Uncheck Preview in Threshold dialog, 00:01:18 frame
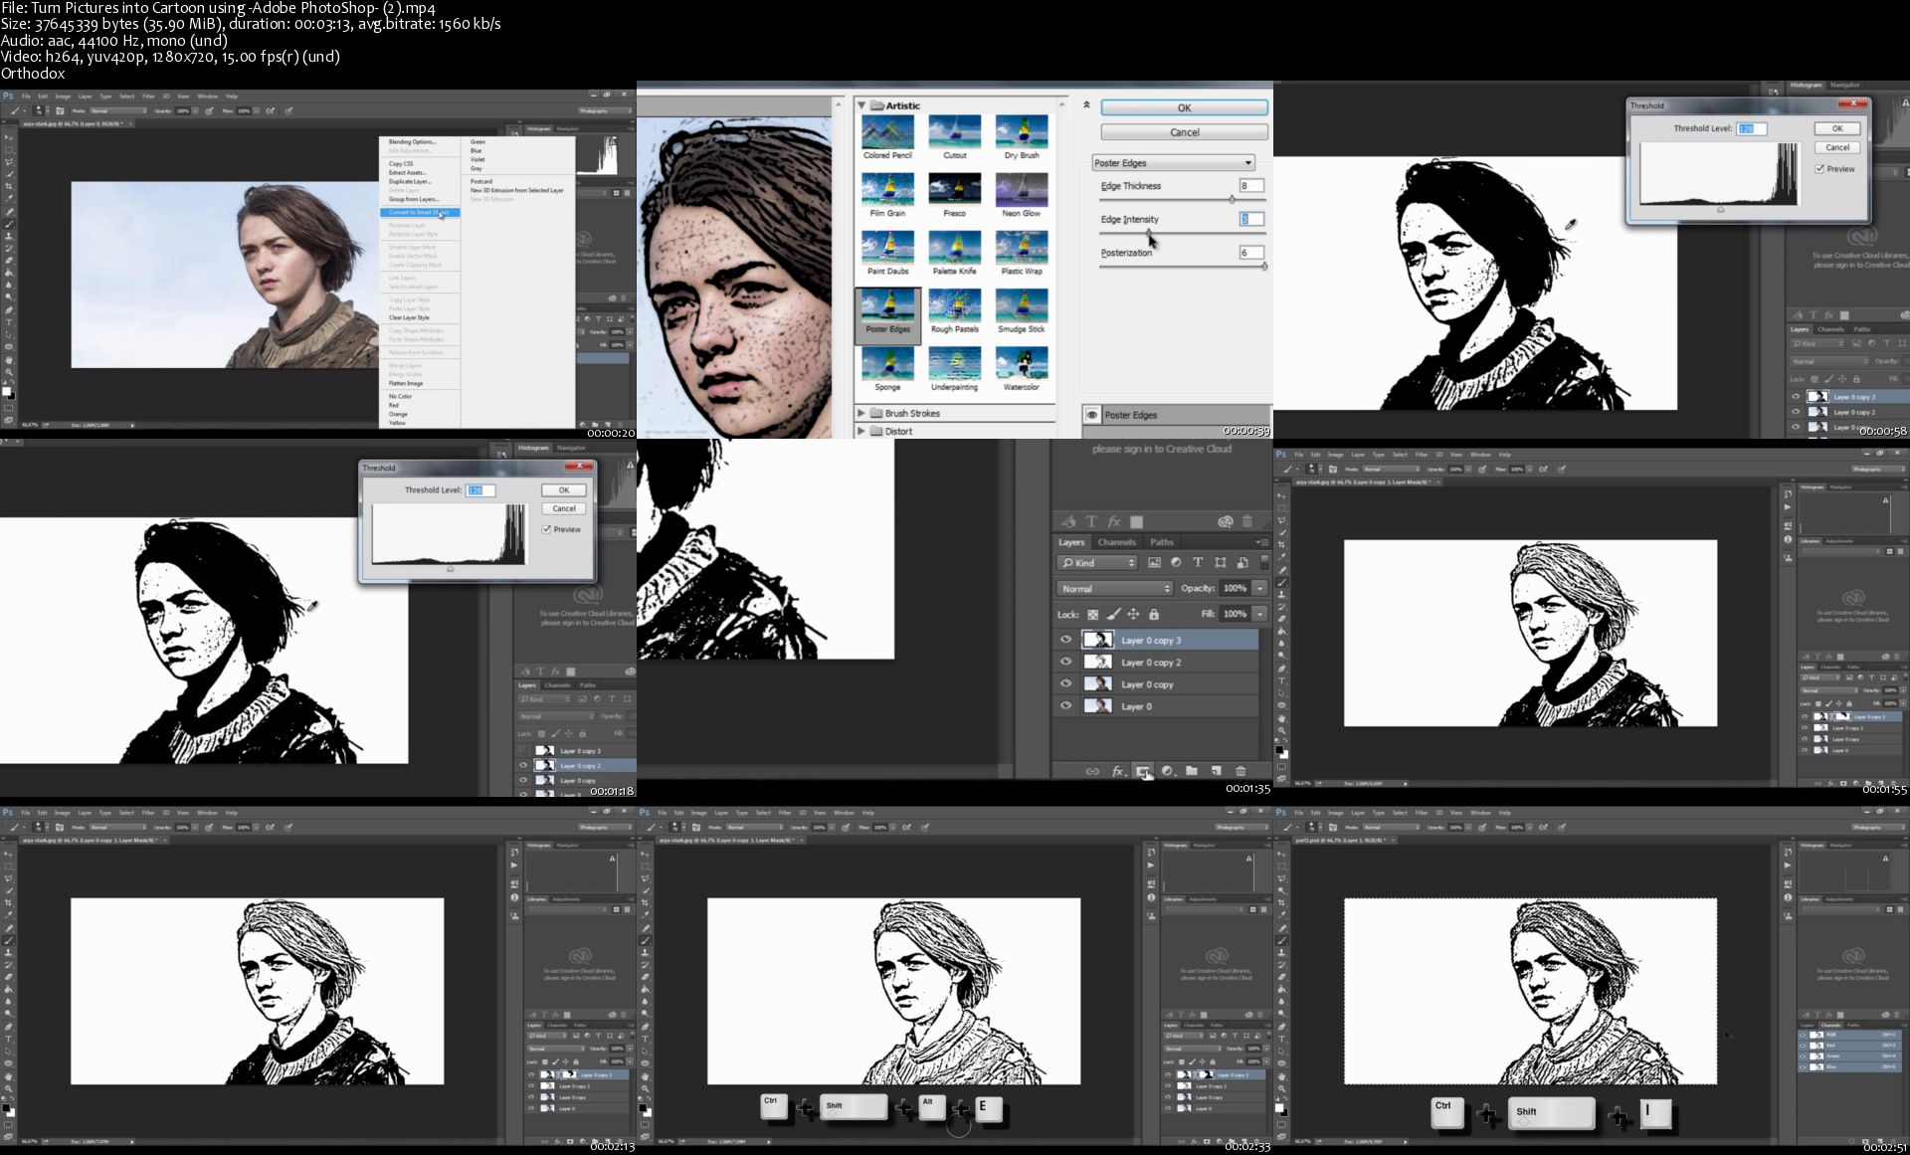Viewport: 1910px width, 1155px height. click(547, 529)
